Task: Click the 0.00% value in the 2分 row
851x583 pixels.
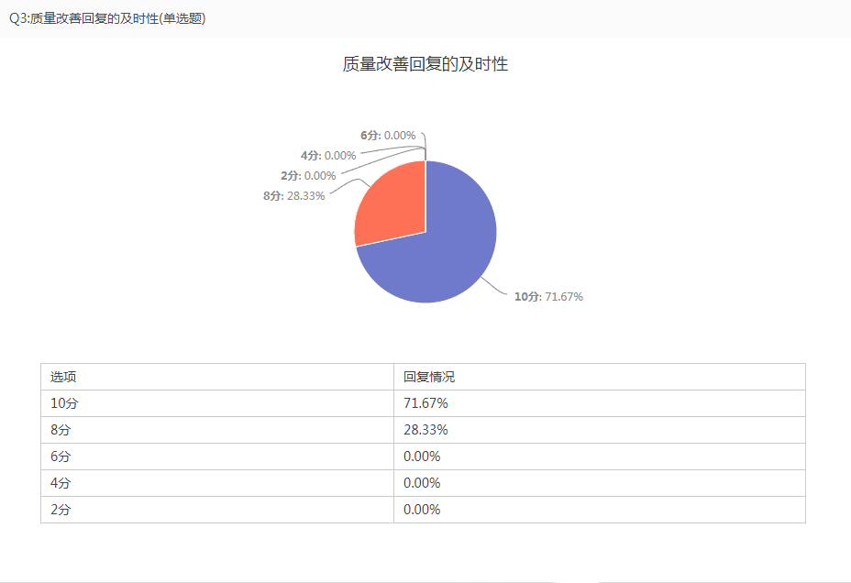Action: pyautogui.click(x=422, y=510)
